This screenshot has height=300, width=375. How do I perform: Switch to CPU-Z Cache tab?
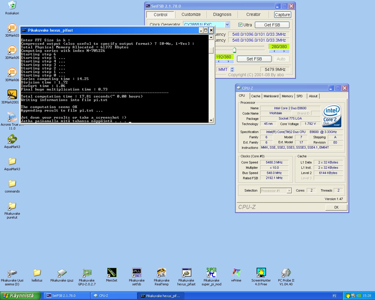coord(255,96)
